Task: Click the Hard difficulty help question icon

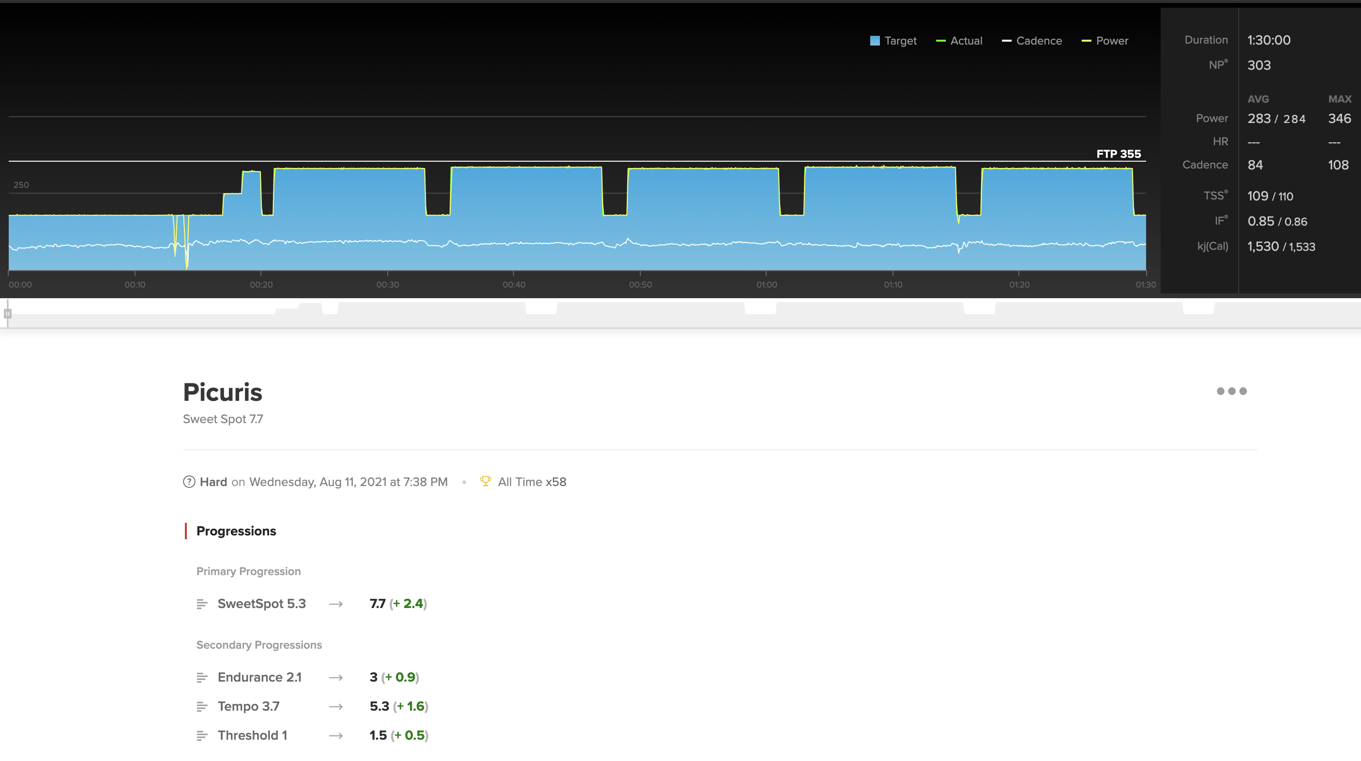Action: [189, 482]
